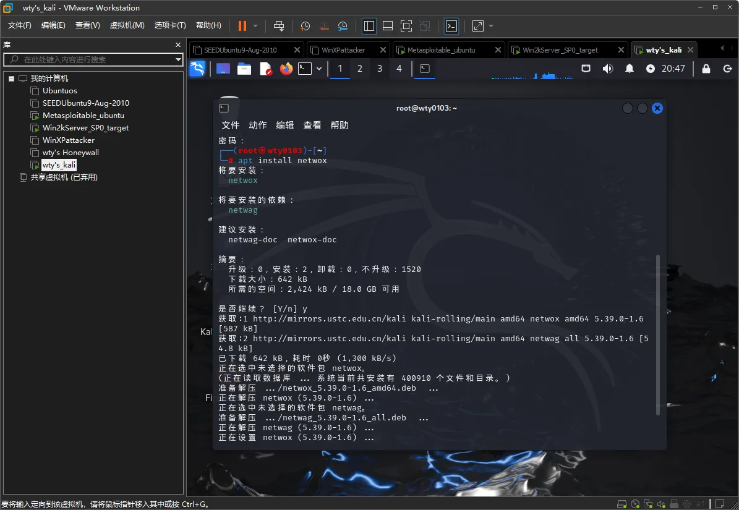Open the 查看(V) menu
Viewport: 739px width, 510px height.
[x=88, y=25]
